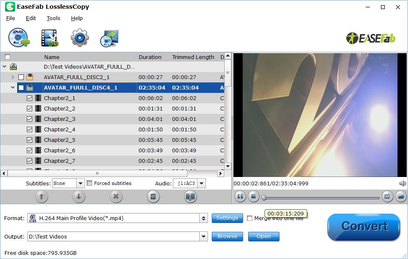Uncheck the Chapter2_2 checkbox

30,108
